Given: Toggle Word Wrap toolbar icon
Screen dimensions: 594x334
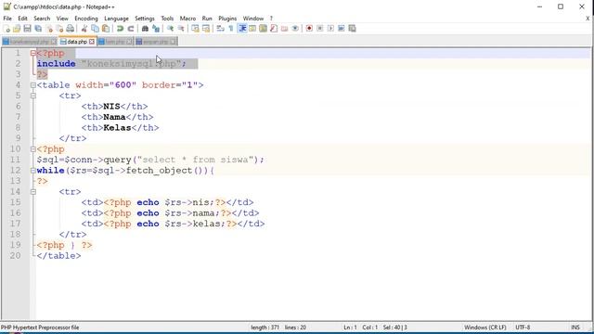Looking at the screenshot, I should pos(221,29).
